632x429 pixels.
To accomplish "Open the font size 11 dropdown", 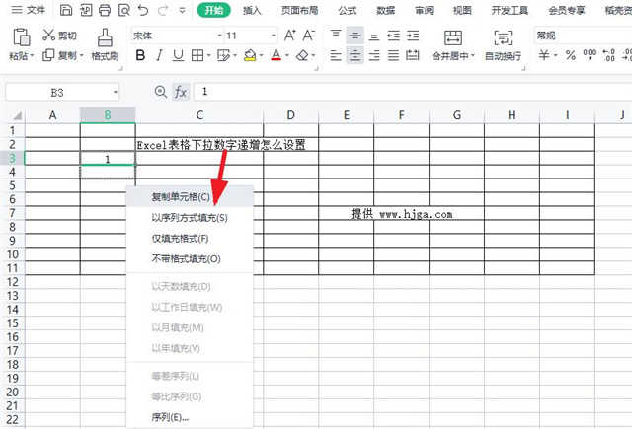I will pos(274,36).
